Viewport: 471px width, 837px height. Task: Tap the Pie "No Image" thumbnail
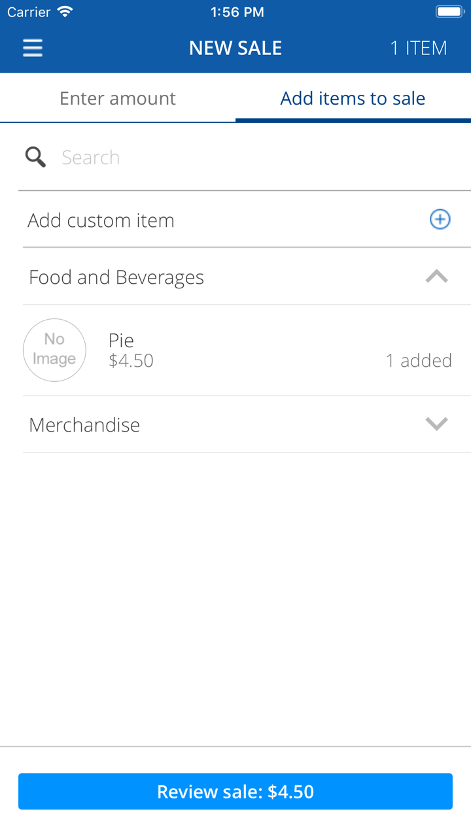pyautogui.click(x=54, y=350)
